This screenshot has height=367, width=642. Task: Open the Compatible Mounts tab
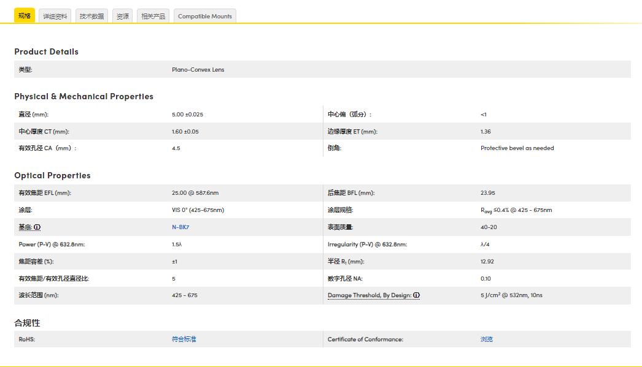(x=205, y=17)
